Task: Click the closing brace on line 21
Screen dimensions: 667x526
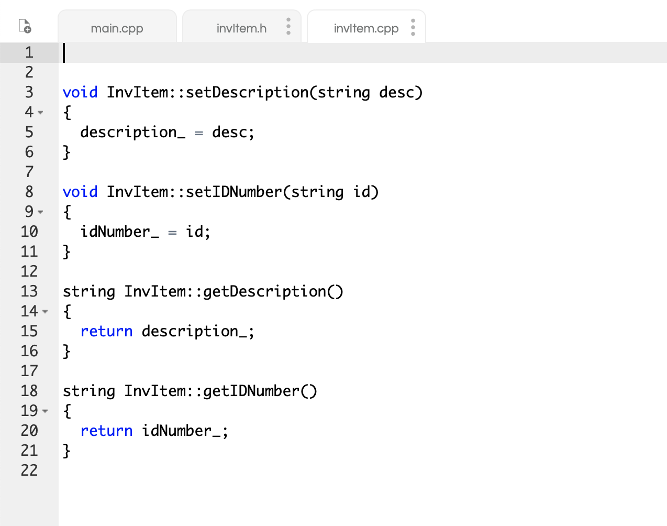Action: click(x=66, y=451)
